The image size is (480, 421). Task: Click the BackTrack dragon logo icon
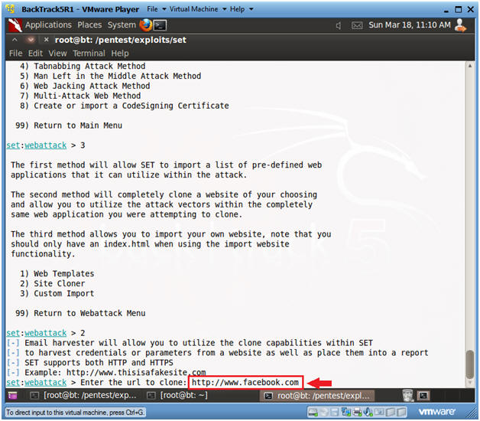point(15,25)
